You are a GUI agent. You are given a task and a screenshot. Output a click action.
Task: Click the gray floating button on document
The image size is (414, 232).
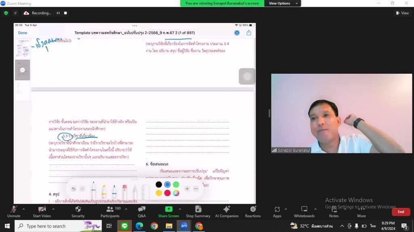tap(247, 76)
